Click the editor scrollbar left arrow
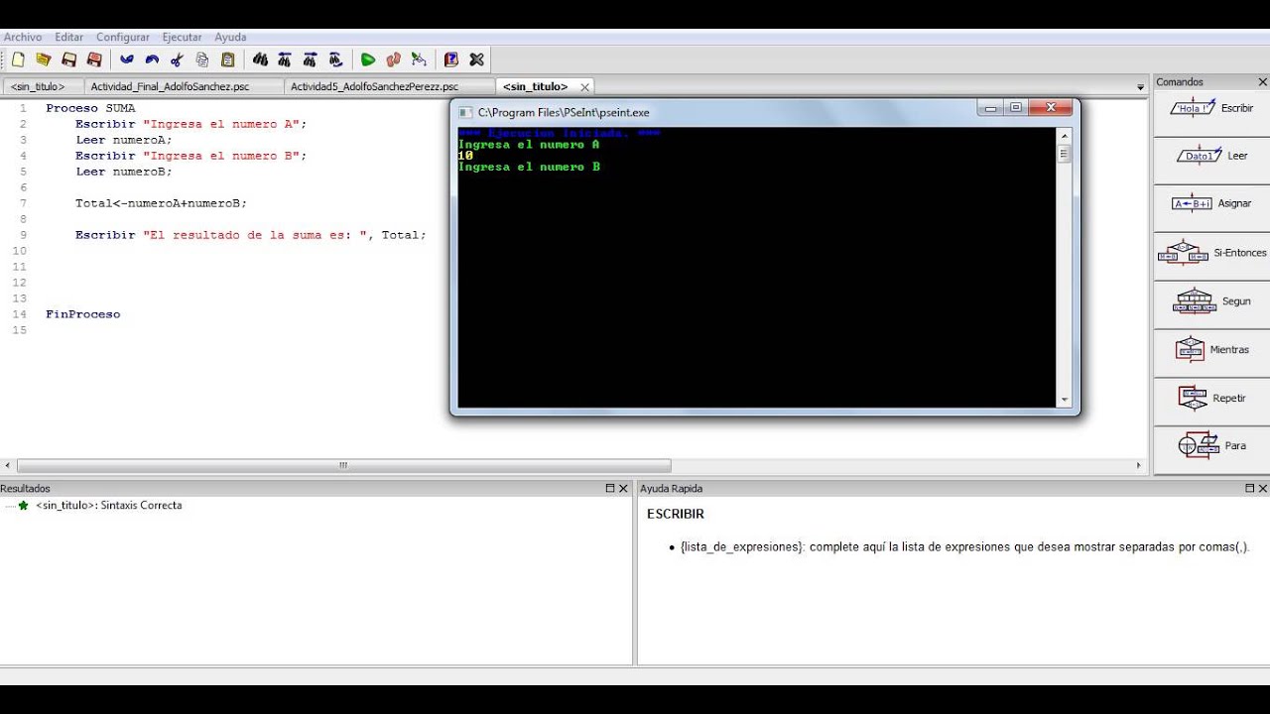Image resolution: width=1270 pixels, height=714 pixels. pyautogui.click(x=8, y=465)
